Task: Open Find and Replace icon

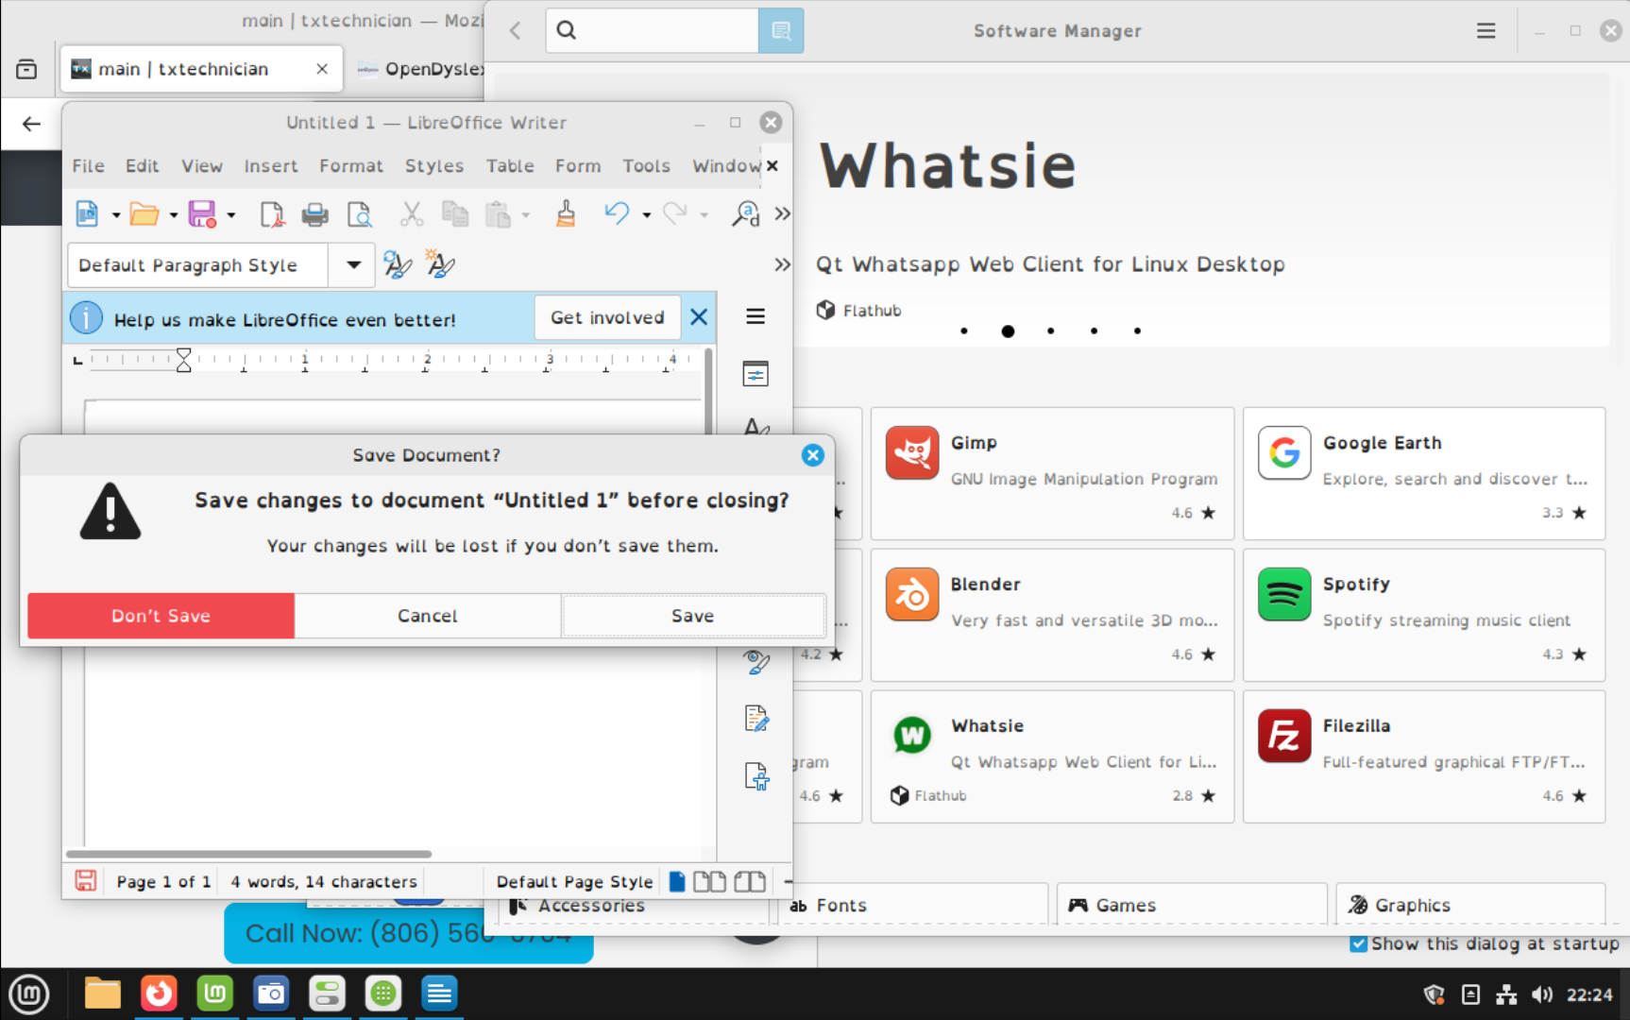Action: 745,214
